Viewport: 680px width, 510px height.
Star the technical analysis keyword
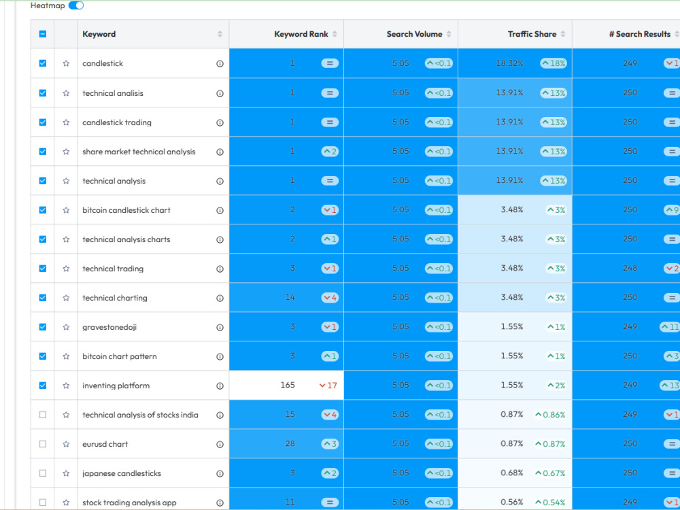[x=66, y=181]
